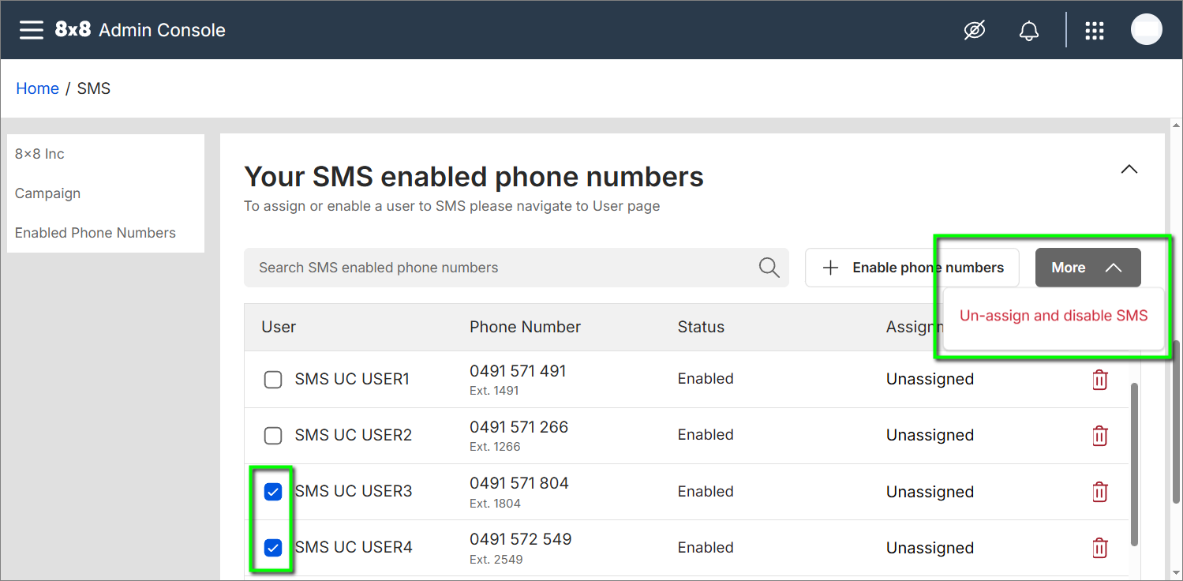Focus the Search SMS enabled phone numbers field
Screen dimensions: 1183x581
(x=497, y=268)
